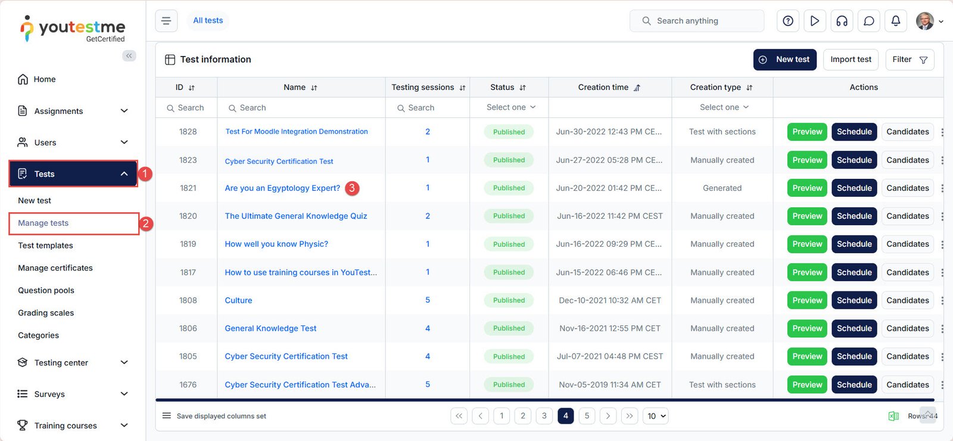Open the help question mark icon
Image resolution: width=953 pixels, height=441 pixels.
(787, 21)
